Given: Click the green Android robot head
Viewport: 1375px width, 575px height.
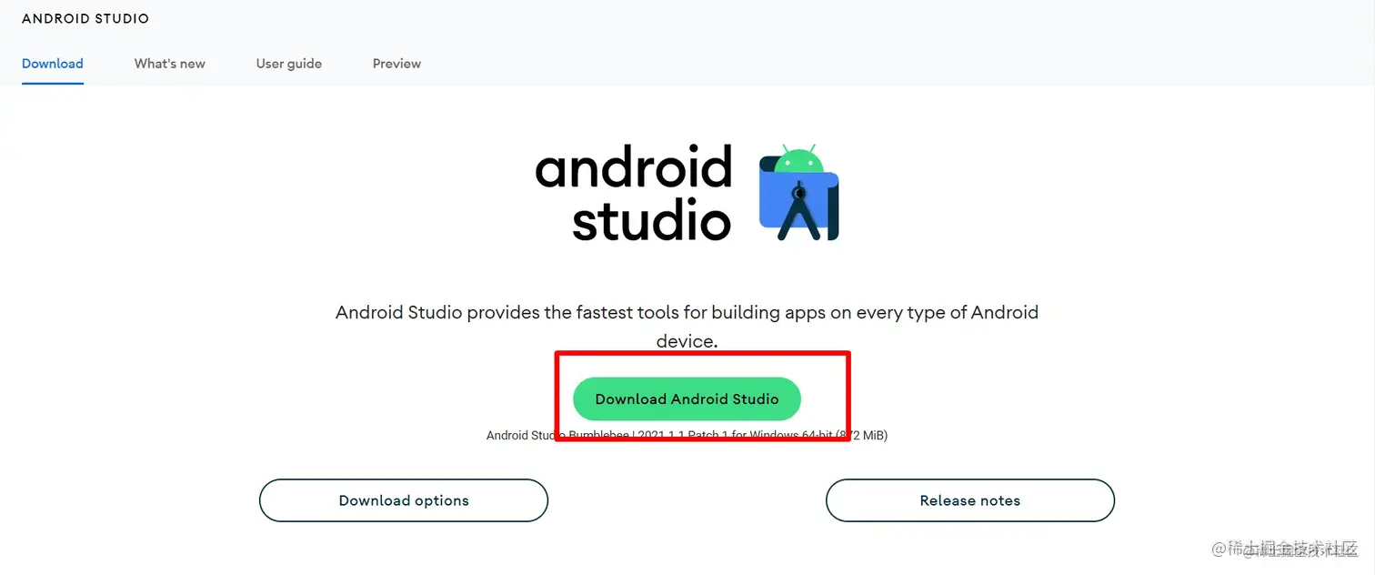Looking at the screenshot, I should [798, 162].
